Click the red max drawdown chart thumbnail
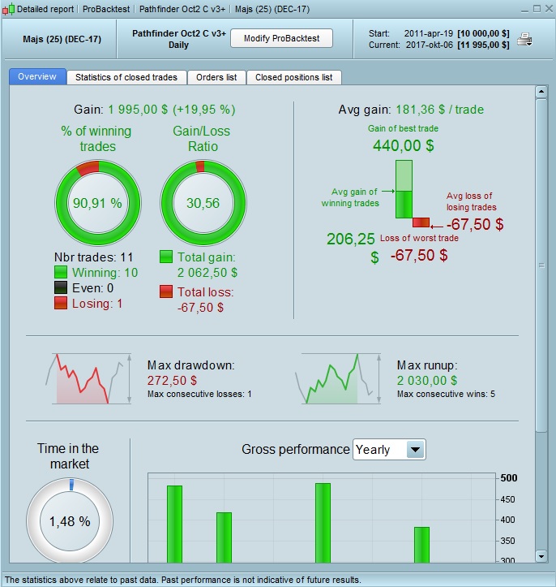The width and height of the screenshot is (556, 587). click(88, 378)
